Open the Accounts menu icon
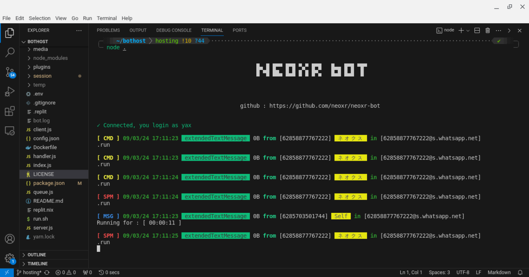529x277 pixels. point(10,239)
